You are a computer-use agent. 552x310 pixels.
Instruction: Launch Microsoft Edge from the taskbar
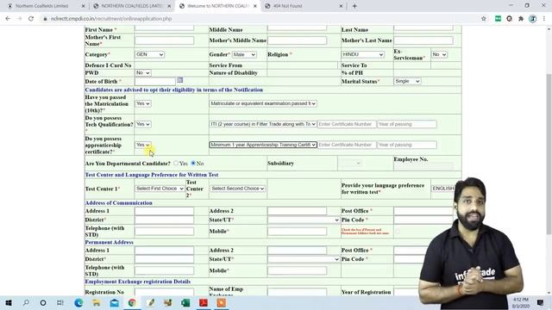(78, 302)
